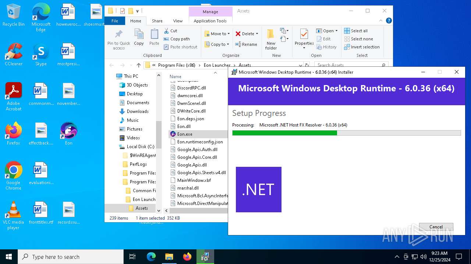
Task: Open the Recycle Bin desktop icon
Action: pyautogui.click(x=14, y=15)
